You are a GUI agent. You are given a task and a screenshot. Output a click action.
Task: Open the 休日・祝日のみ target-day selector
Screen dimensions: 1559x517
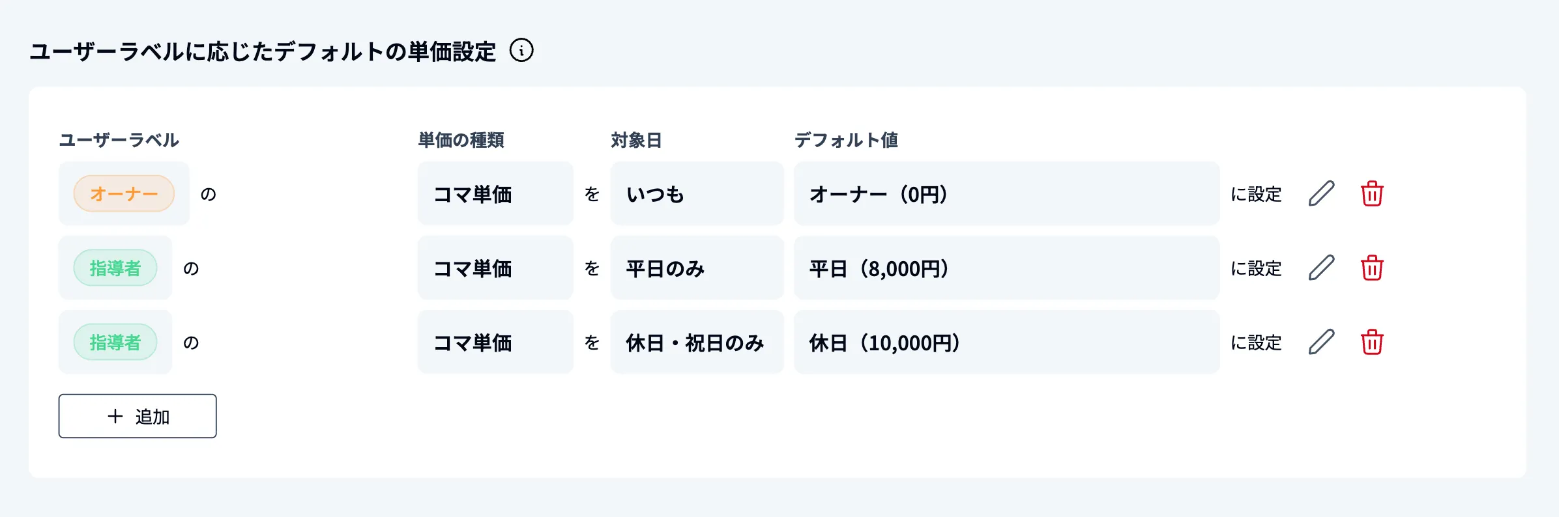(x=696, y=341)
